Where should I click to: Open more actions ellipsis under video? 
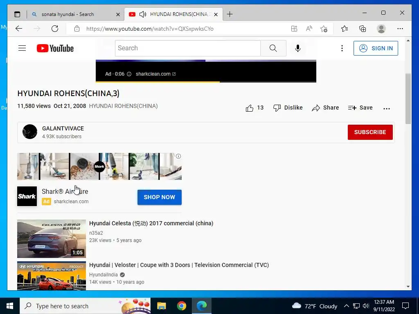[386, 108]
